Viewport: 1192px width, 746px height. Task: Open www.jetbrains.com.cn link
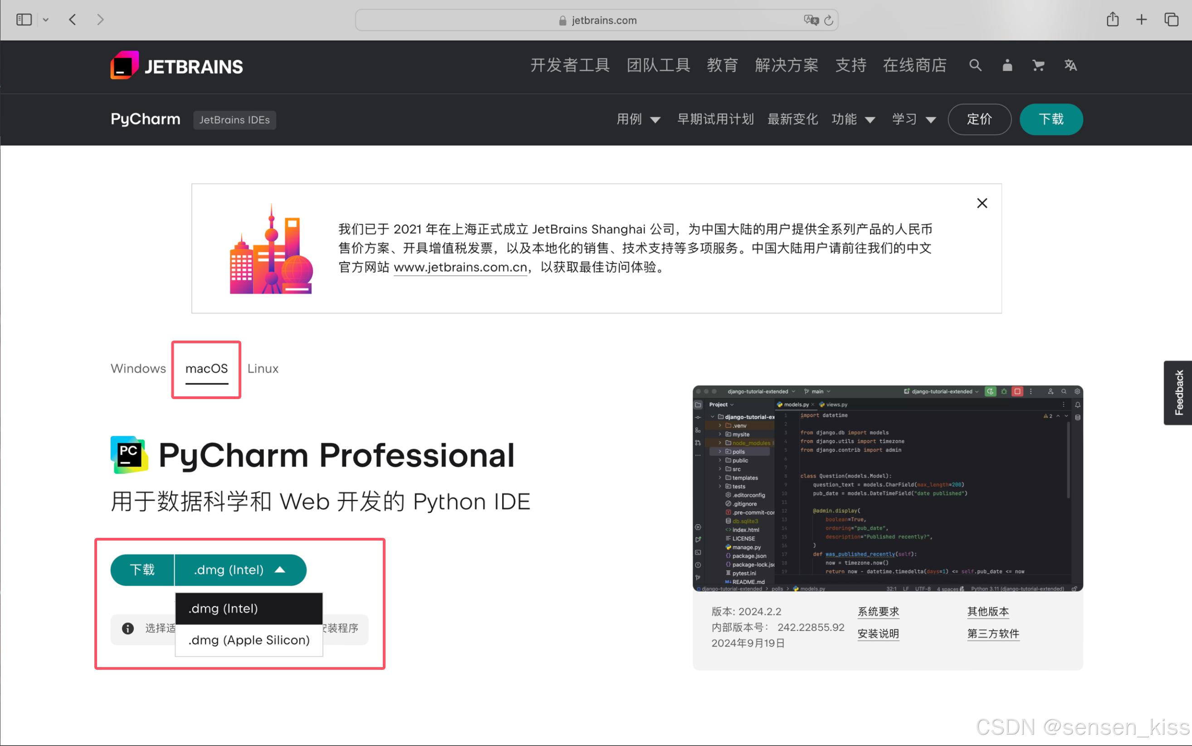(x=460, y=268)
